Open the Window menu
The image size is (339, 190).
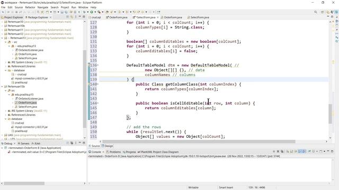click(x=83, y=7)
